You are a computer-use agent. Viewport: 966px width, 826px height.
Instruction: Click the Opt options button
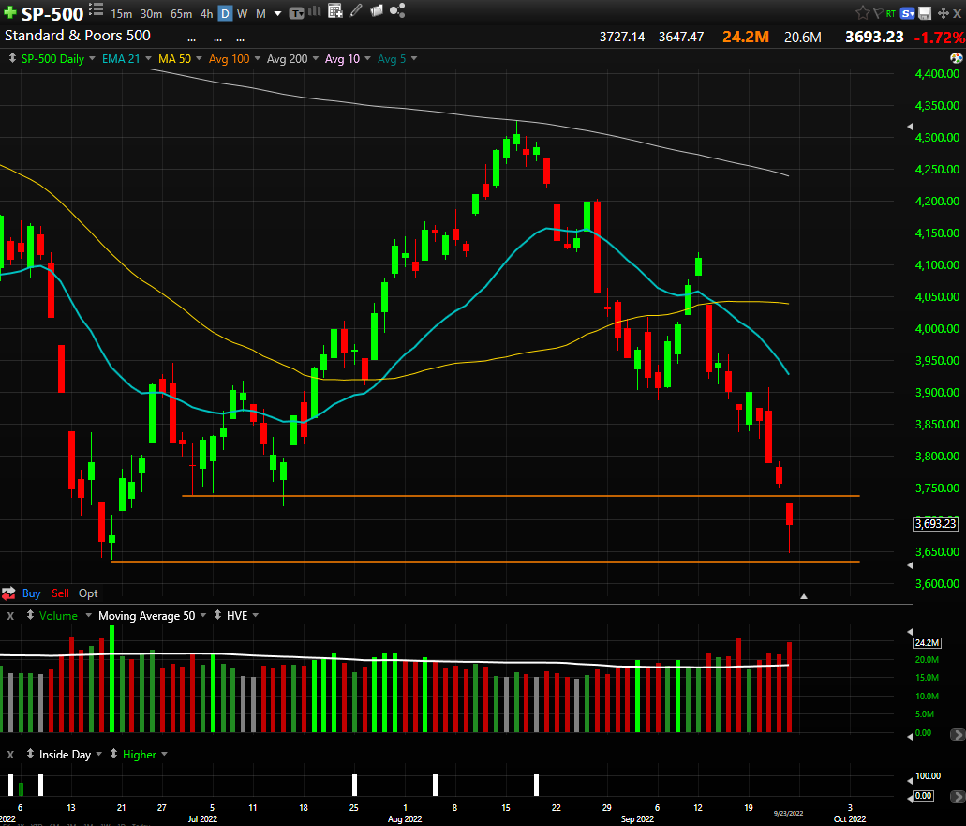coord(88,593)
